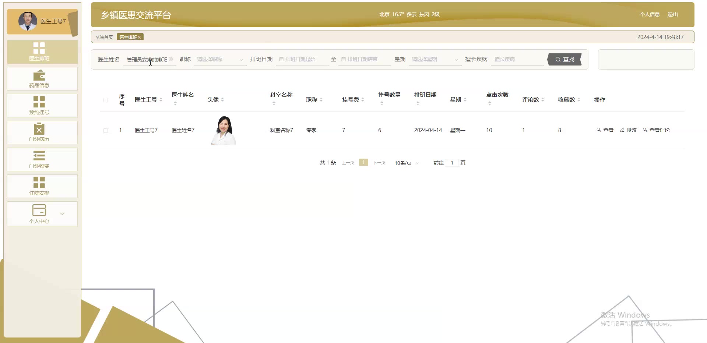The image size is (707, 343).
Task: Open the 10条/页 page size dropdown
Action: [x=407, y=163]
